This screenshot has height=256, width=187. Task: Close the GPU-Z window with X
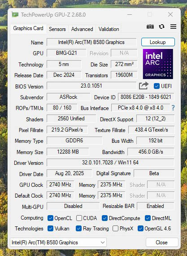tap(170, 14)
